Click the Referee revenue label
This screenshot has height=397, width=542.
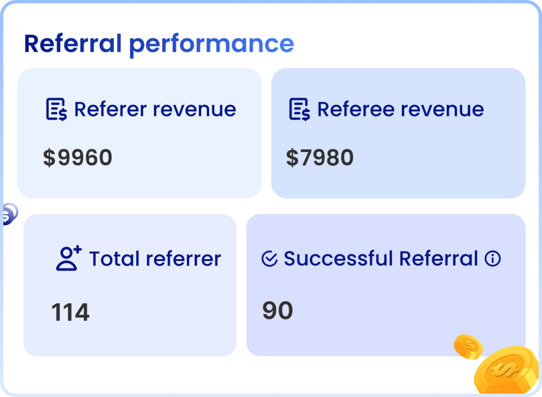point(401,109)
